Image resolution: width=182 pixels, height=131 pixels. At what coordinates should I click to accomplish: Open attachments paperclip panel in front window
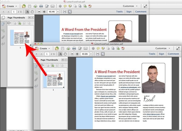(36, 80)
